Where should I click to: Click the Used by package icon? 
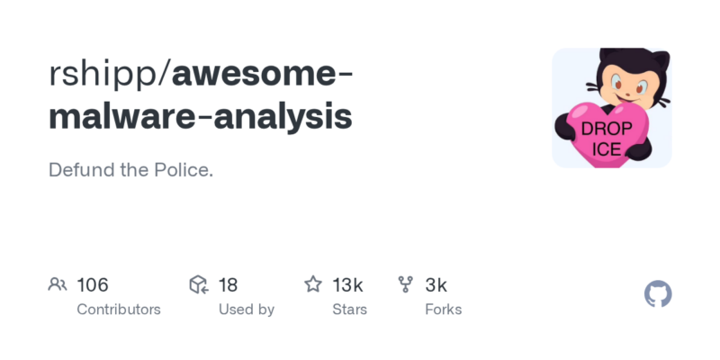click(x=199, y=285)
